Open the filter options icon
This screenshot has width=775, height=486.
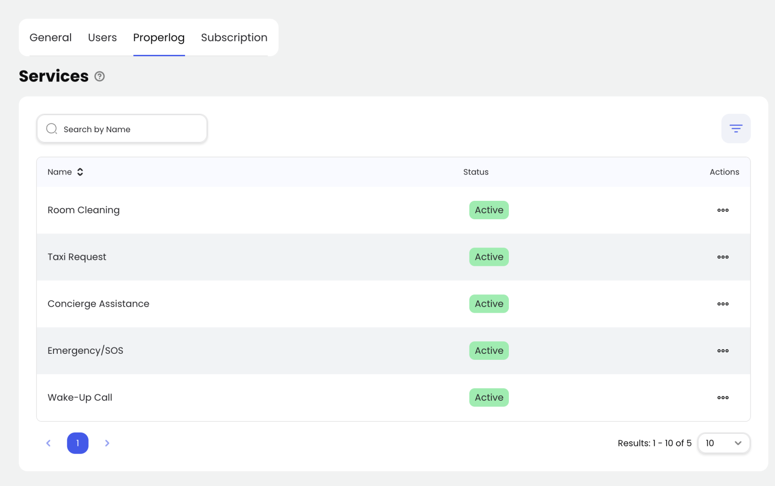click(736, 129)
